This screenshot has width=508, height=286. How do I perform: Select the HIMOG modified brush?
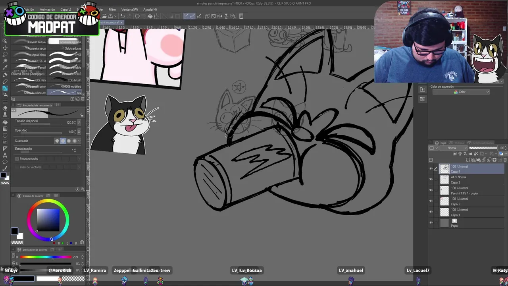click(64, 87)
